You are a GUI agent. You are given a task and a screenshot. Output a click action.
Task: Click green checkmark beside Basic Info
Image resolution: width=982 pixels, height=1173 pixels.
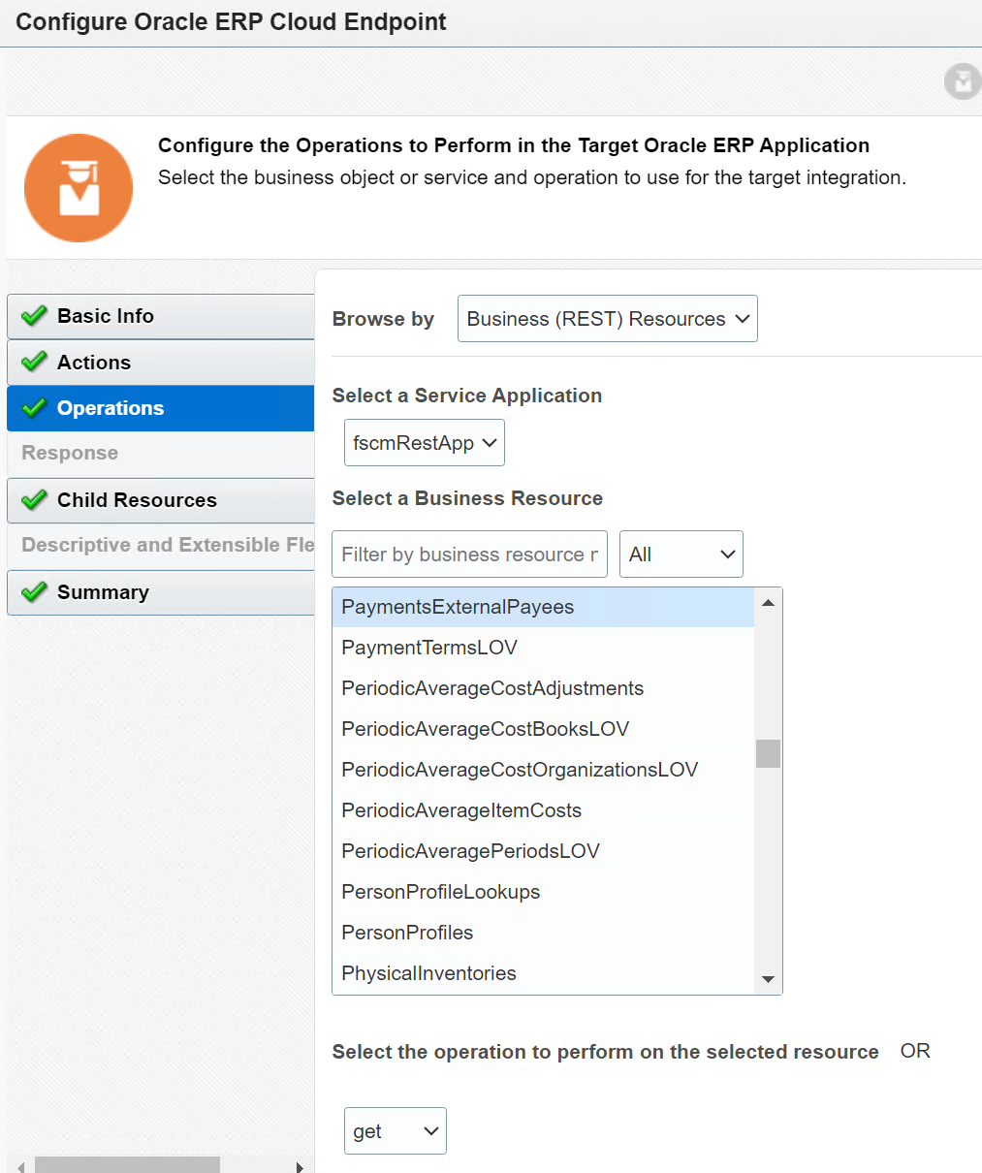[x=34, y=316]
